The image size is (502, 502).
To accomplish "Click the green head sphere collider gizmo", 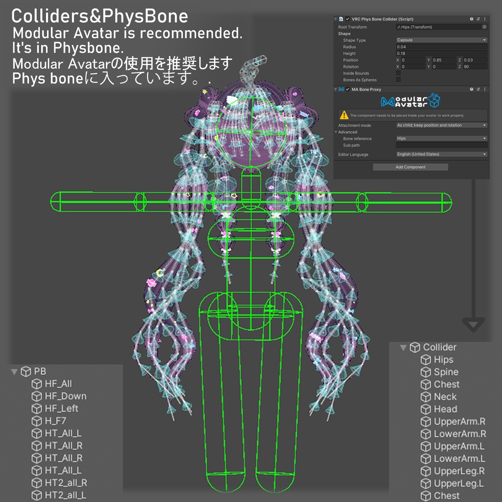I will click(251, 132).
